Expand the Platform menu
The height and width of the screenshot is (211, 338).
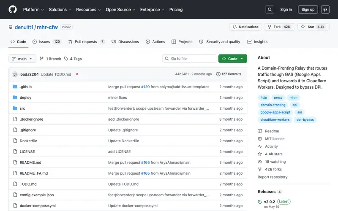tap(33, 9)
